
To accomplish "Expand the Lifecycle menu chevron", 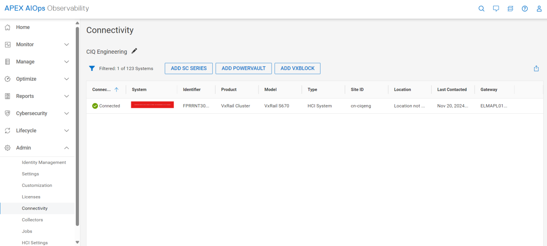I will click(67, 131).
